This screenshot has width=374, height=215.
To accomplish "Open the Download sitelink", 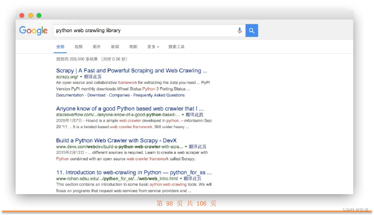I will 96,95.
